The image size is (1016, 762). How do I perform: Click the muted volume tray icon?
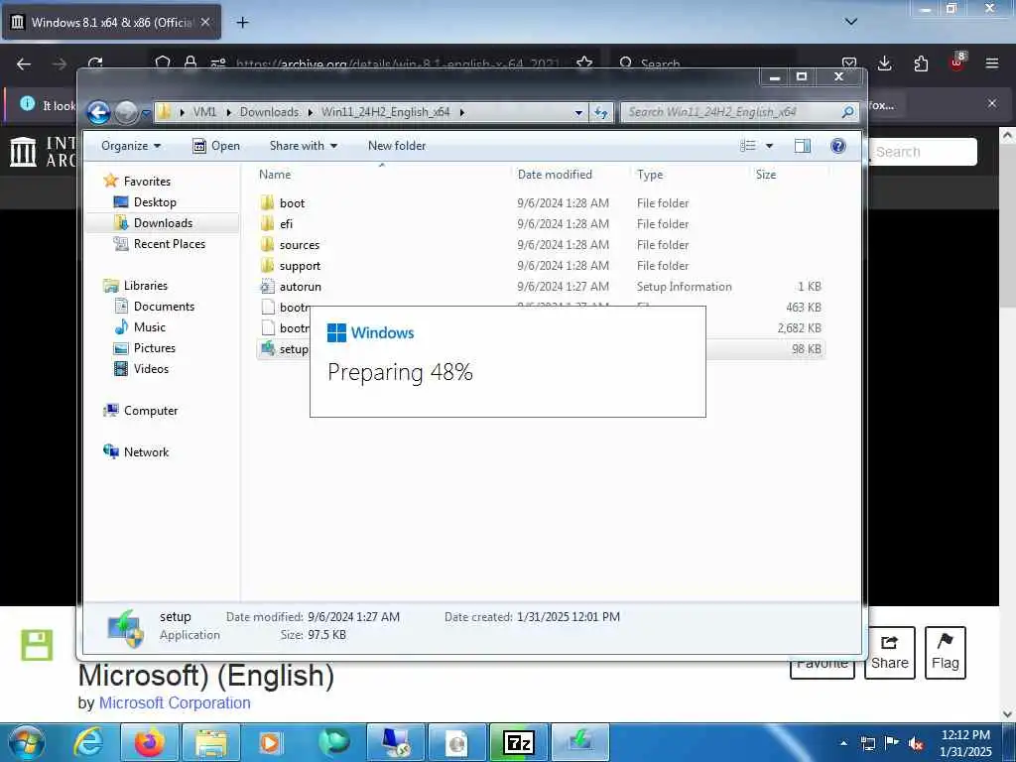(x=916, y=743)
